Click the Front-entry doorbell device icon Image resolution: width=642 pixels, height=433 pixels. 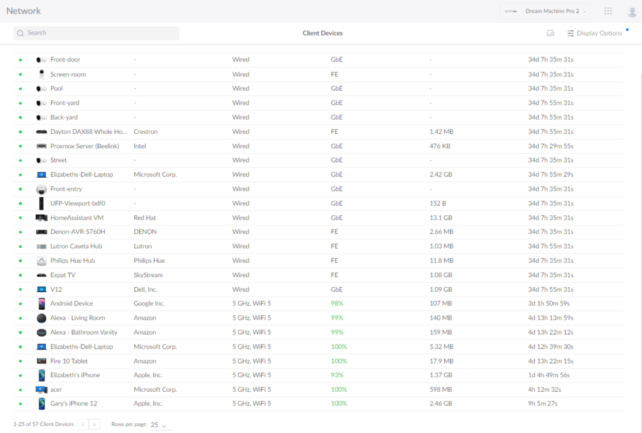[x=41, y=189]
